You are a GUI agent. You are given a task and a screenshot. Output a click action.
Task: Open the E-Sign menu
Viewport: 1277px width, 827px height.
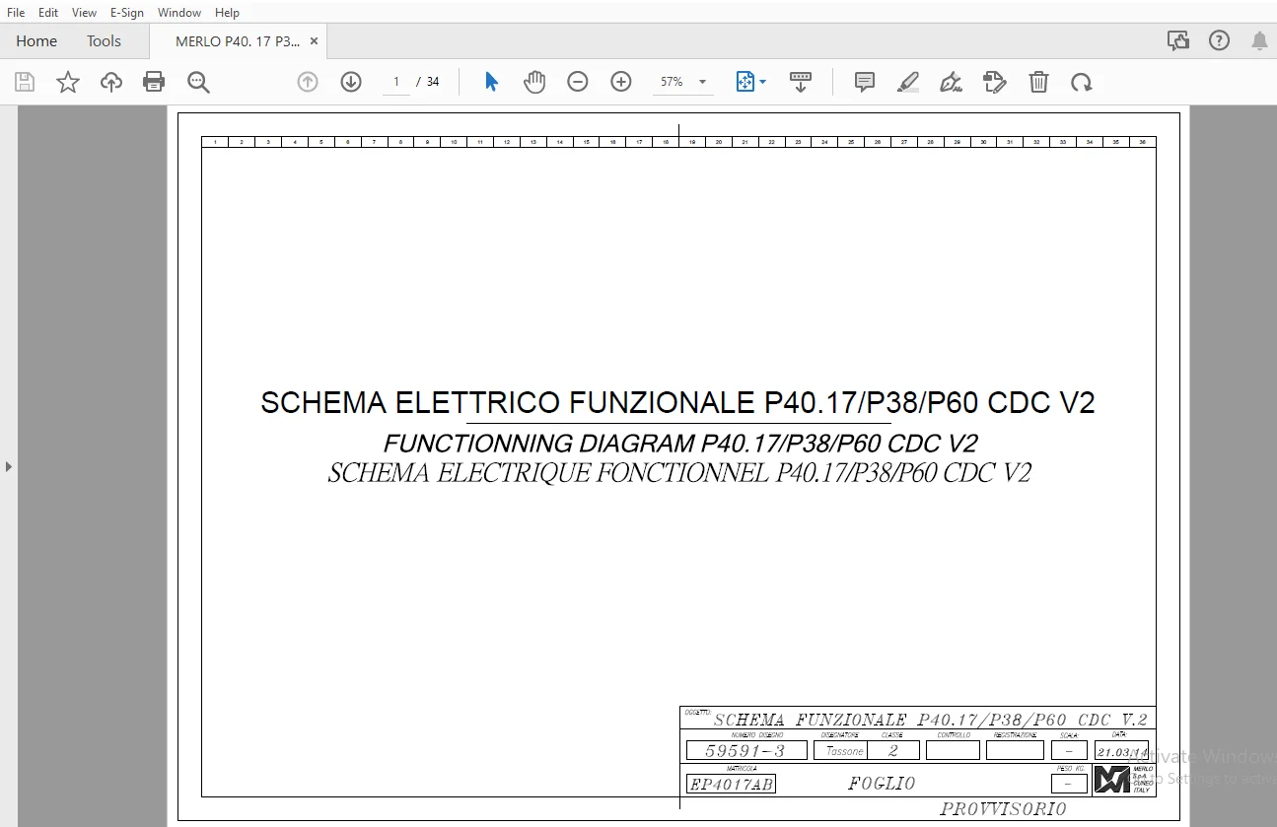(x=127, y=13)
